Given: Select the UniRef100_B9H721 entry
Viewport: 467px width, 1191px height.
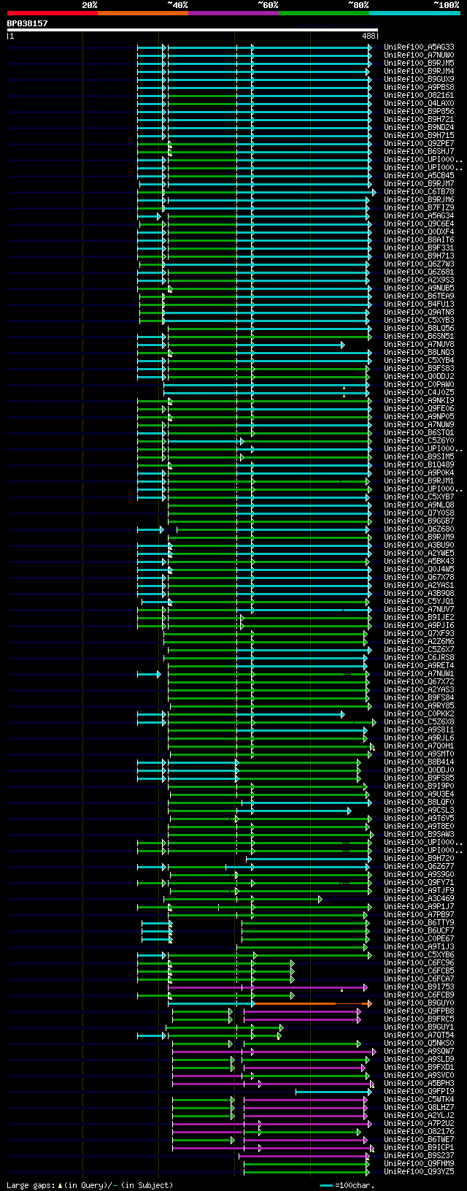Looking at the screenshot, I should [419, 119].
